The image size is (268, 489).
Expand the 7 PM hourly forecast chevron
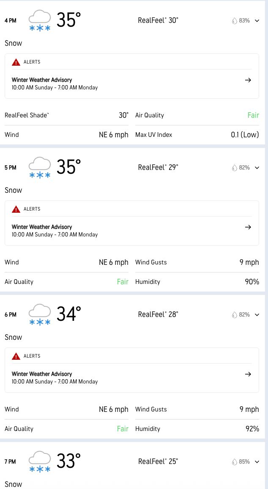[x=257, y=461]
